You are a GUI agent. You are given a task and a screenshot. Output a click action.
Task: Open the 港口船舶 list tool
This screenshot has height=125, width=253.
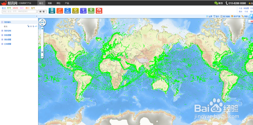[225, 16]
